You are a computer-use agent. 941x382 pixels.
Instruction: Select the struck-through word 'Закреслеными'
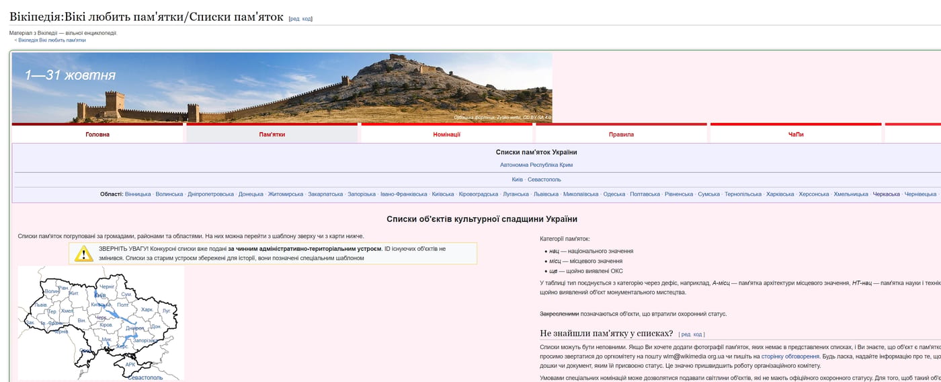[559, 314]
